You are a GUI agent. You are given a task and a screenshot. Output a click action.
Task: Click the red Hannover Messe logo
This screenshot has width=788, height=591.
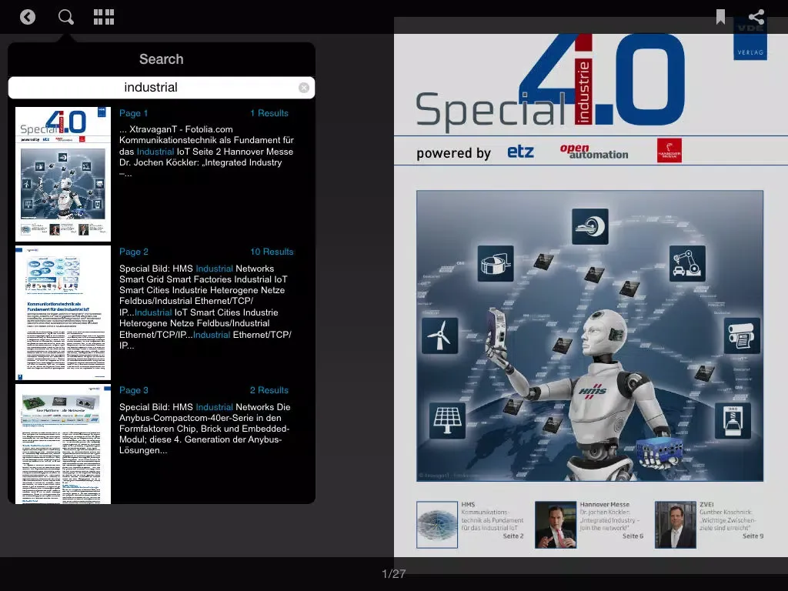[669, 150]
